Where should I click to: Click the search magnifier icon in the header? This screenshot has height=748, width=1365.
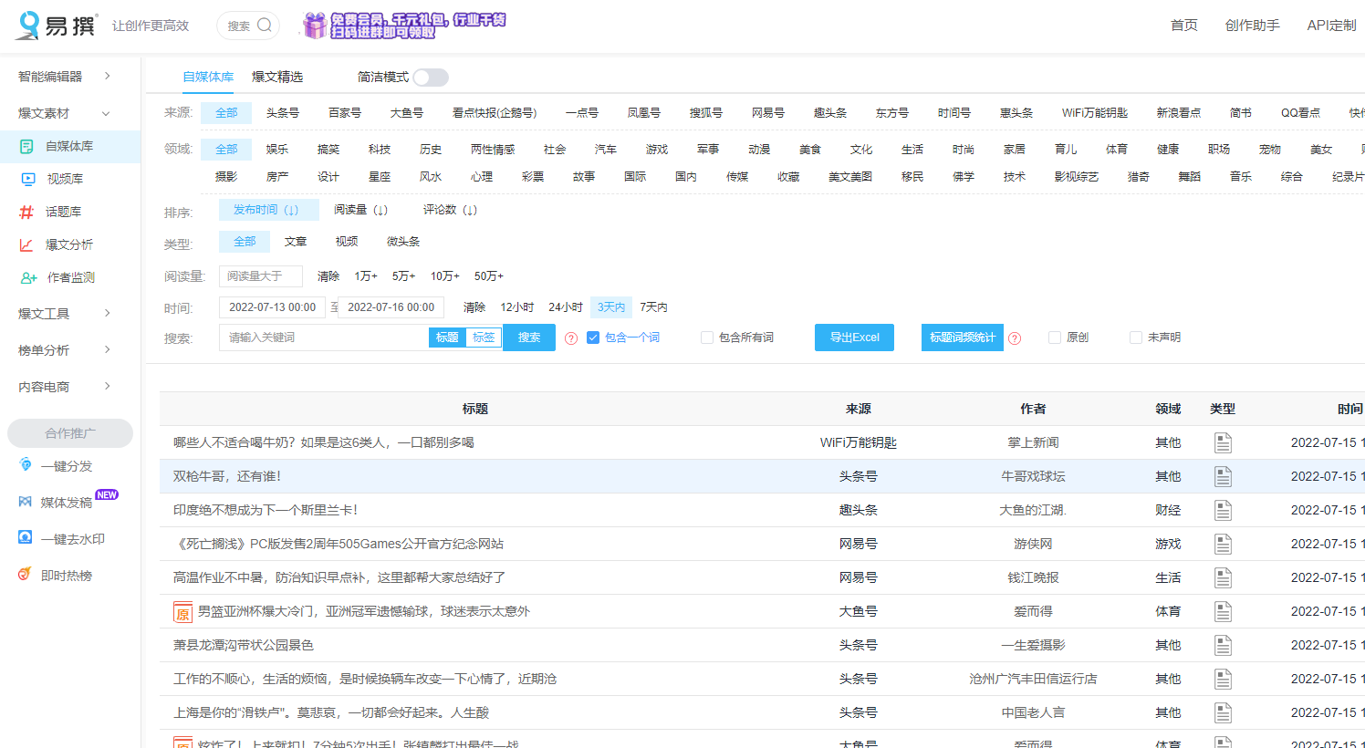click(x=265, y=26)
